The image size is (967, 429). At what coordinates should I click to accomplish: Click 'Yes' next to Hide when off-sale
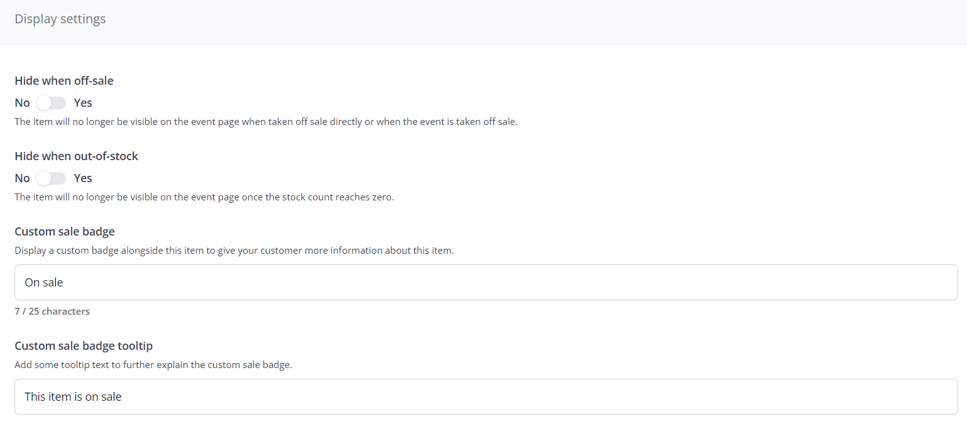coord(83,103)
